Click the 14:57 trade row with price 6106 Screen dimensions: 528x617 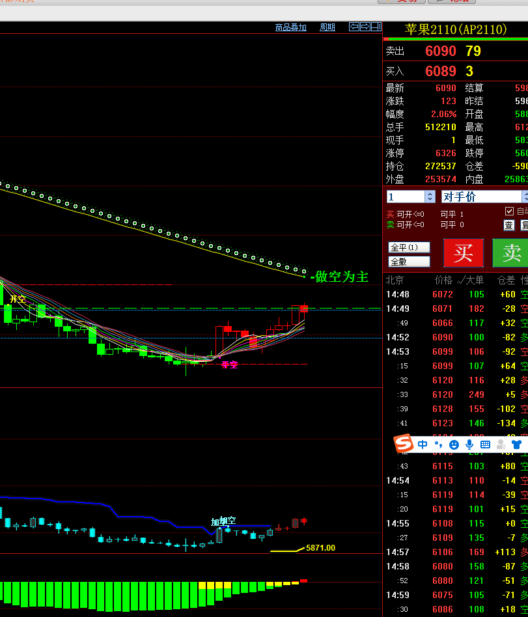coord(457,552)
